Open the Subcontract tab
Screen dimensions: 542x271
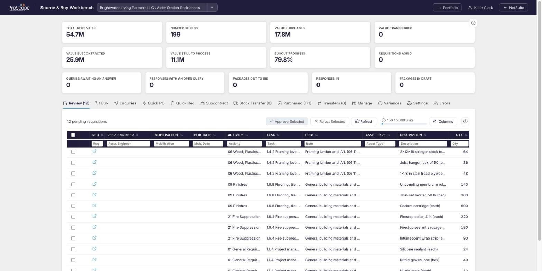tap(214, 103)
